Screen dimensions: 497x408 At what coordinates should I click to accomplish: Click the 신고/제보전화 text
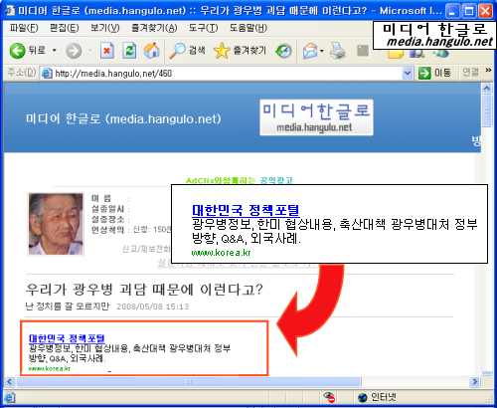point(146,249)
